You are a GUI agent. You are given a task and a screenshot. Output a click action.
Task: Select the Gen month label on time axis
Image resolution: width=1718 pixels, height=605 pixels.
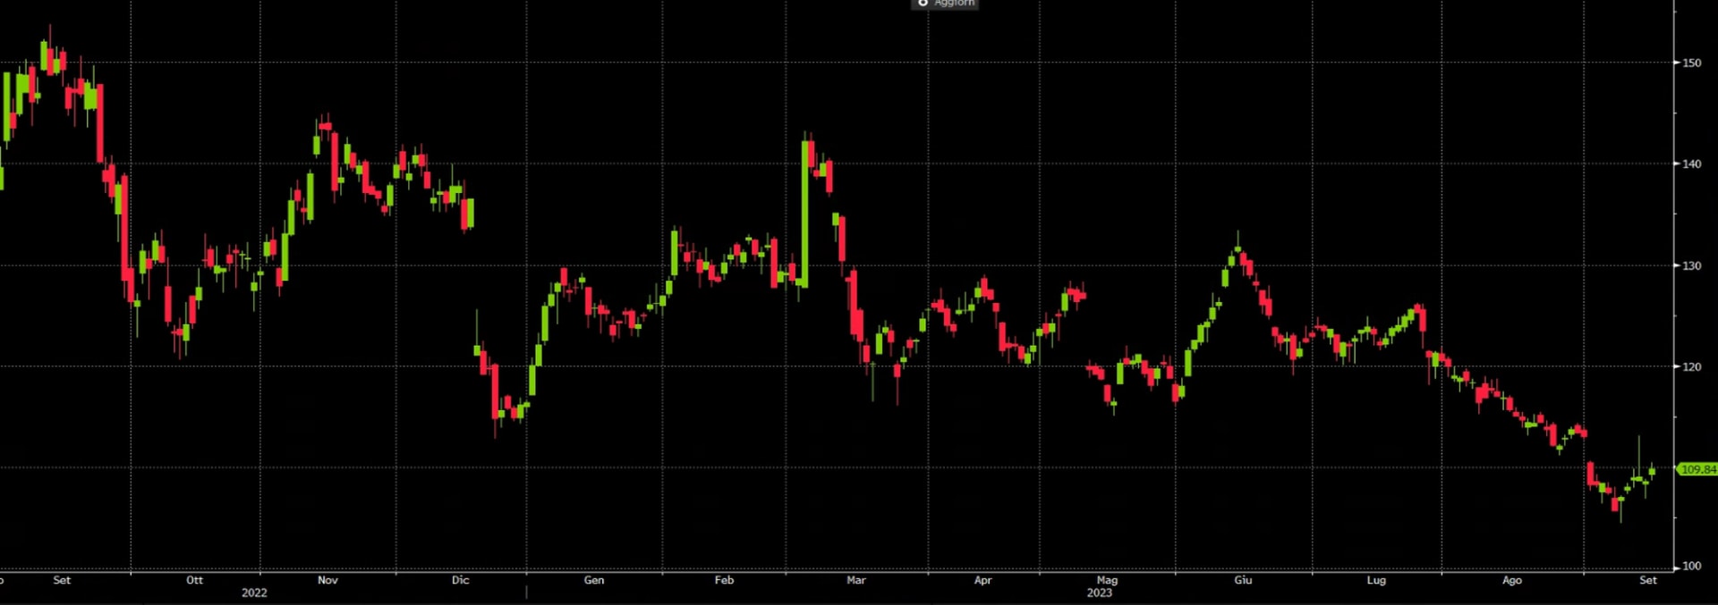click(x=594, y=580)
